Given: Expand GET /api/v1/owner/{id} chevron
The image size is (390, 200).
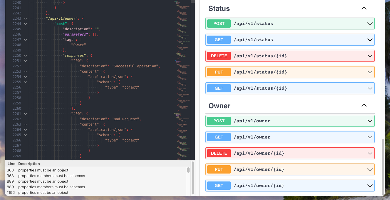Looking at the screenshot, I should tap(370, 186).
